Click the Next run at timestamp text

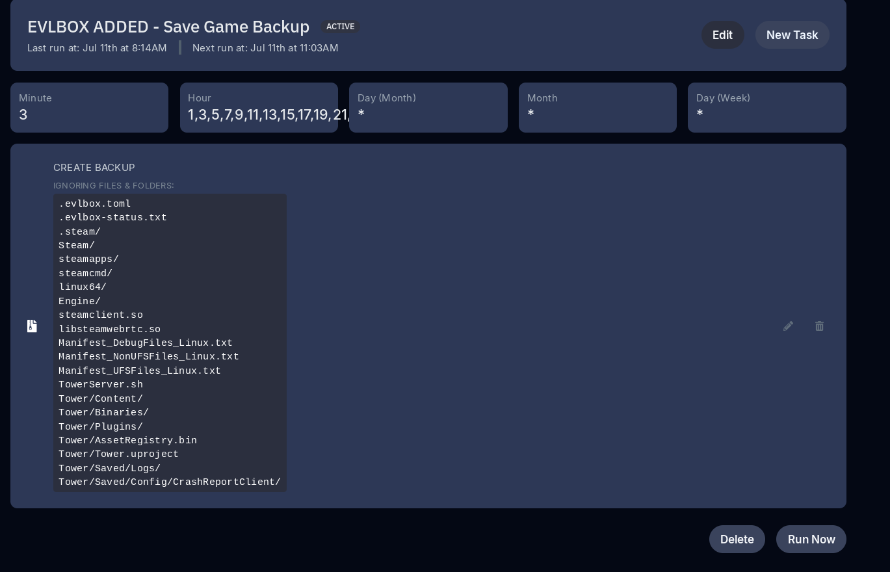tap(265, 48)
